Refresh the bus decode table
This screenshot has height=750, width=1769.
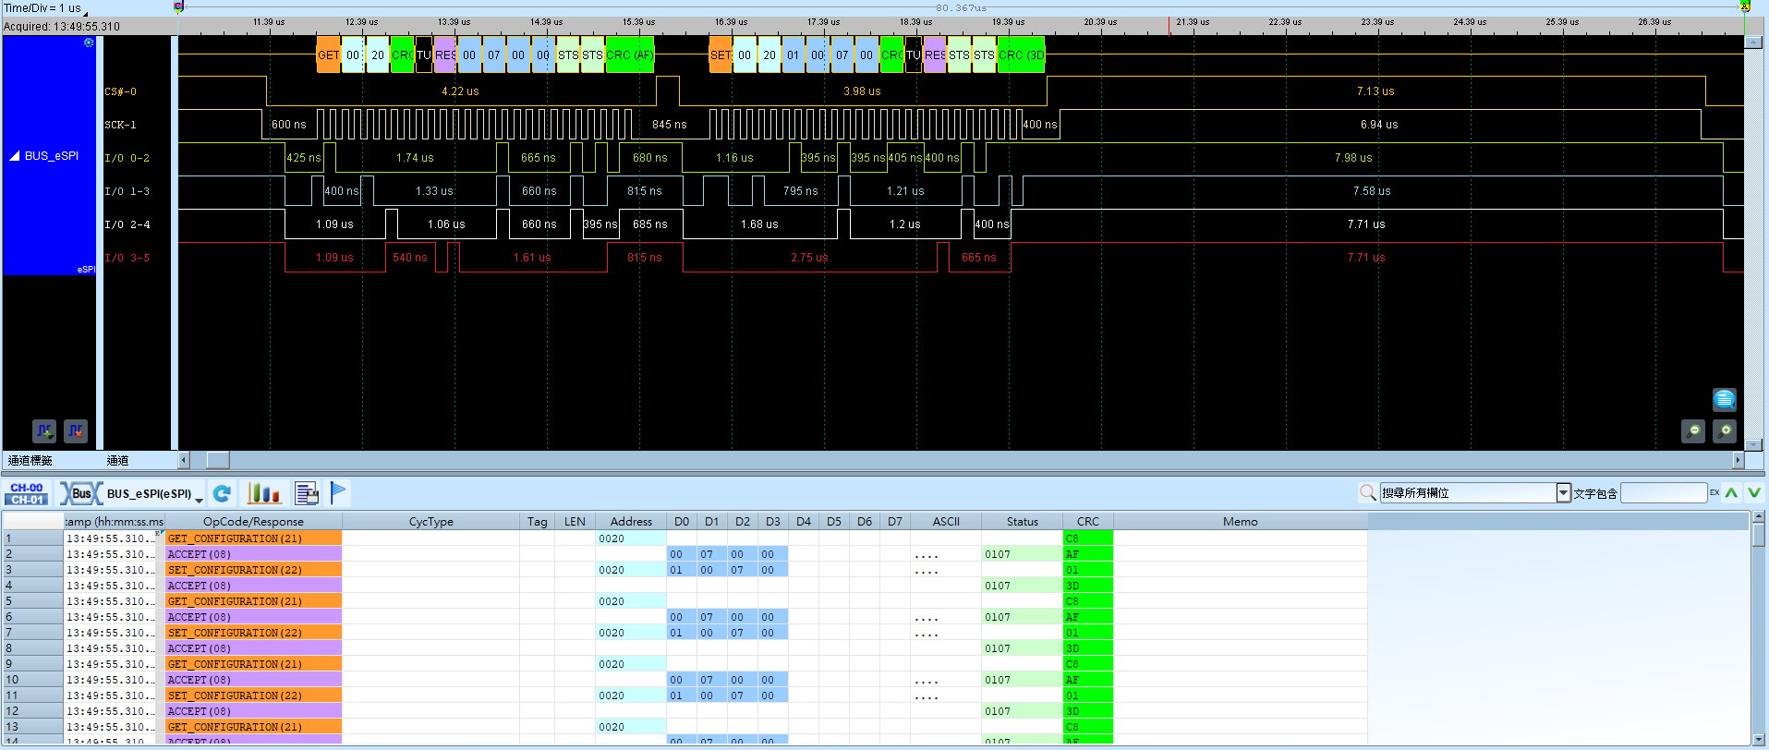222,493
